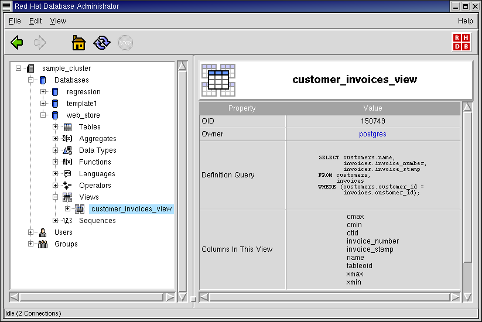
Task: Open the window menu icon in title bar
Action: click(x=6, y=6)
